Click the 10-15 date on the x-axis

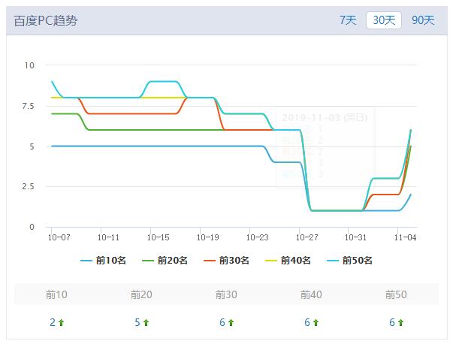click(159, 237)
